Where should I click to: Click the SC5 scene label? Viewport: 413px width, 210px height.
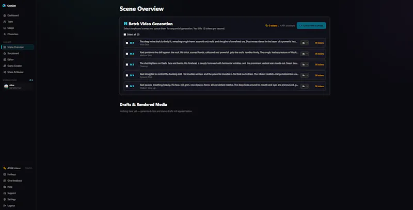[132, 86]
